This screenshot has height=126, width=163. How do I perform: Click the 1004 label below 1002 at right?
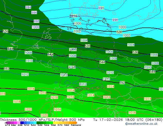click(x=131, y=45)
